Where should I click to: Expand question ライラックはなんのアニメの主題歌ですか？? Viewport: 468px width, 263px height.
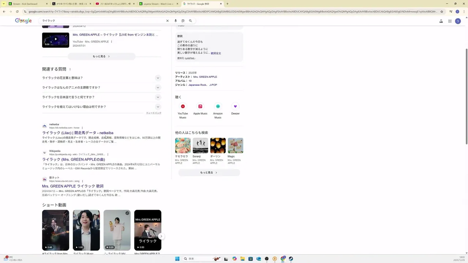(102, 88)
